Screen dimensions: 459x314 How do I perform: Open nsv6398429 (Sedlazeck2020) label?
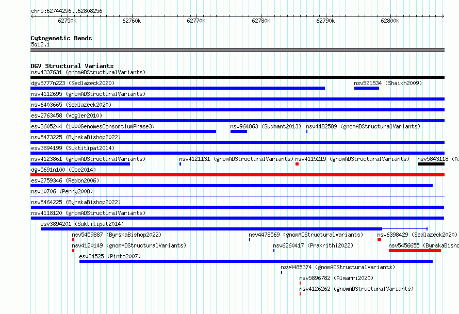click(x=417, y=235)
